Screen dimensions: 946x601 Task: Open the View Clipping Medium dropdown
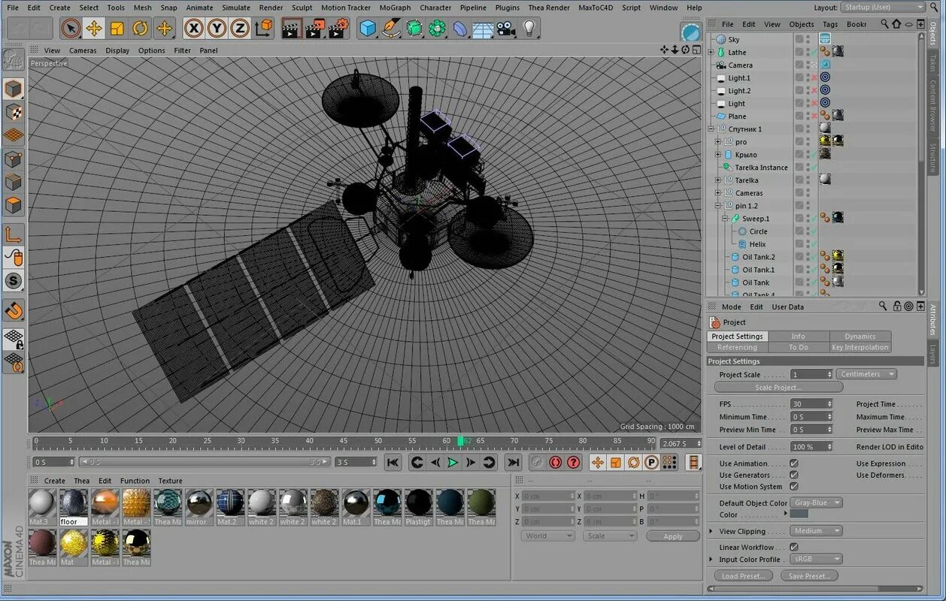click(x=816, y=530)
